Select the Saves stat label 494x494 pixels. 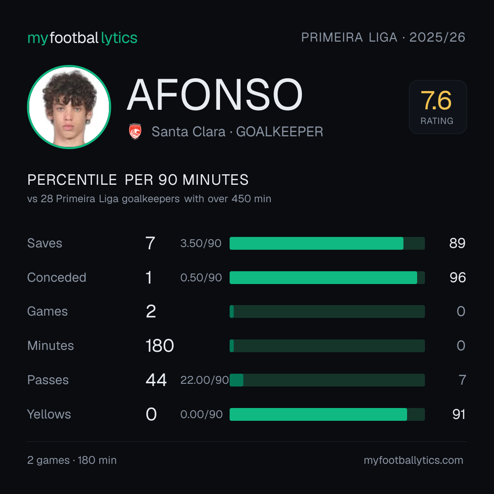(45, 243)
